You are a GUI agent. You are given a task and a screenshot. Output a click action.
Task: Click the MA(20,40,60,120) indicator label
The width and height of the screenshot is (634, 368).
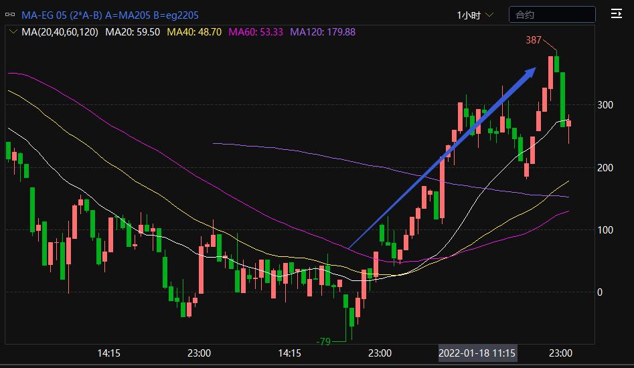click(x=60, y=32)
